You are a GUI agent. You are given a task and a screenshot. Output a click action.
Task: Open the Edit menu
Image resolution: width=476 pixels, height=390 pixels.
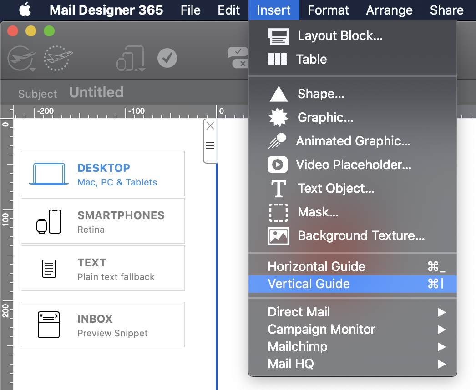click(228, 10)
